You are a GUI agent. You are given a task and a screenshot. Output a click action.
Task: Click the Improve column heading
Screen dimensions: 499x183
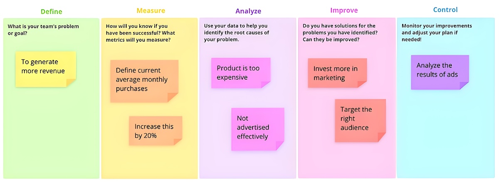344,10
